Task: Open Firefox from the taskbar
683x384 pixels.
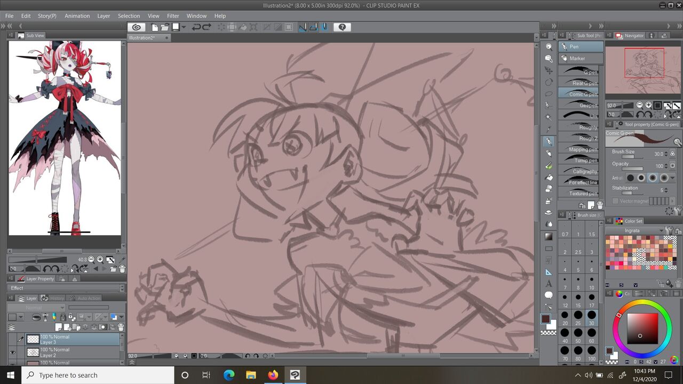Action: (x=273, y=375)
